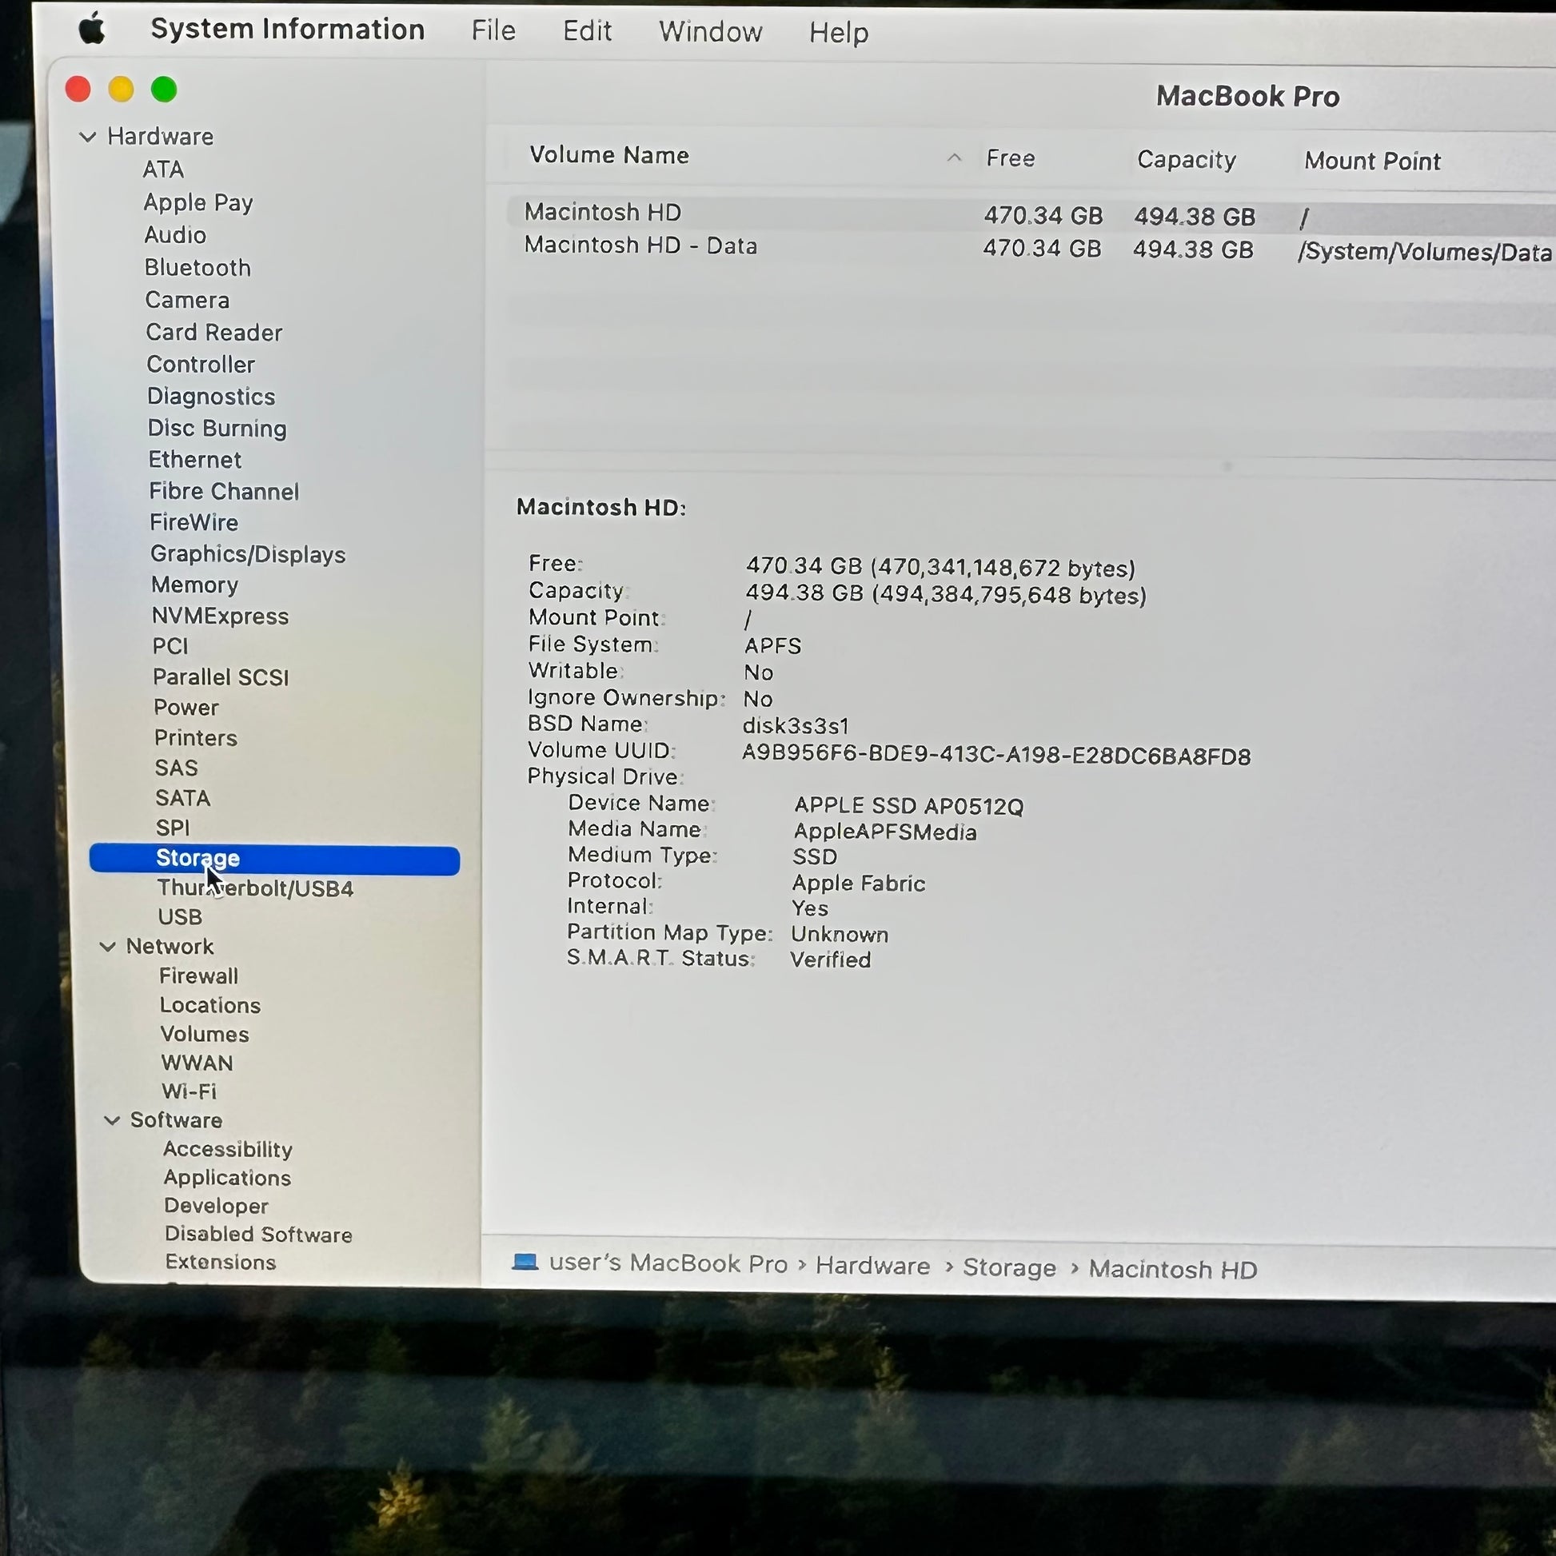Open the Window menu
Viewport: 1556px width, 1556px height.
coord(710,32)
